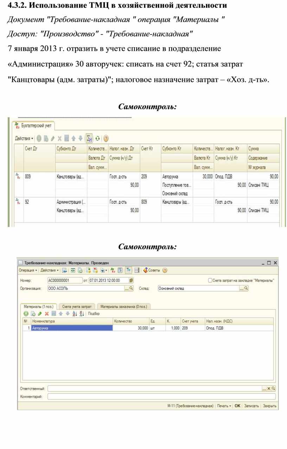Screen dimensions: 287x449
Task: Click Ответственный ellipsis select button
Action: [x=264, y=388]
